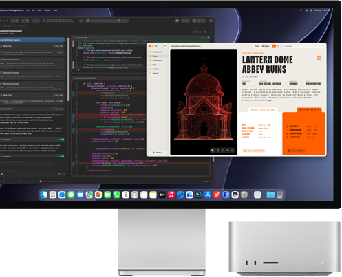The height and width of the screenshot is (277, 342).
Task: Switch viewer to 3D Scan mode
Action: click(x=266, y=46)
